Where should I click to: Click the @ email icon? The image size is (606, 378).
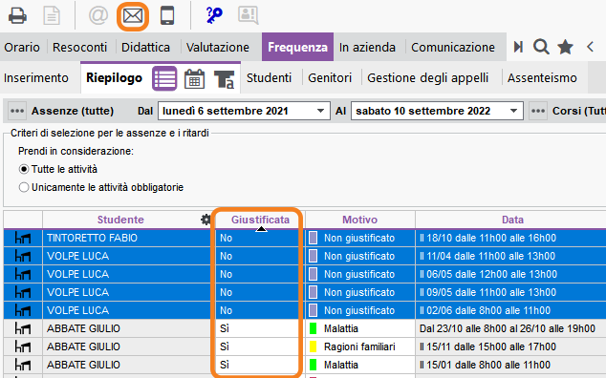click(98, 16)
